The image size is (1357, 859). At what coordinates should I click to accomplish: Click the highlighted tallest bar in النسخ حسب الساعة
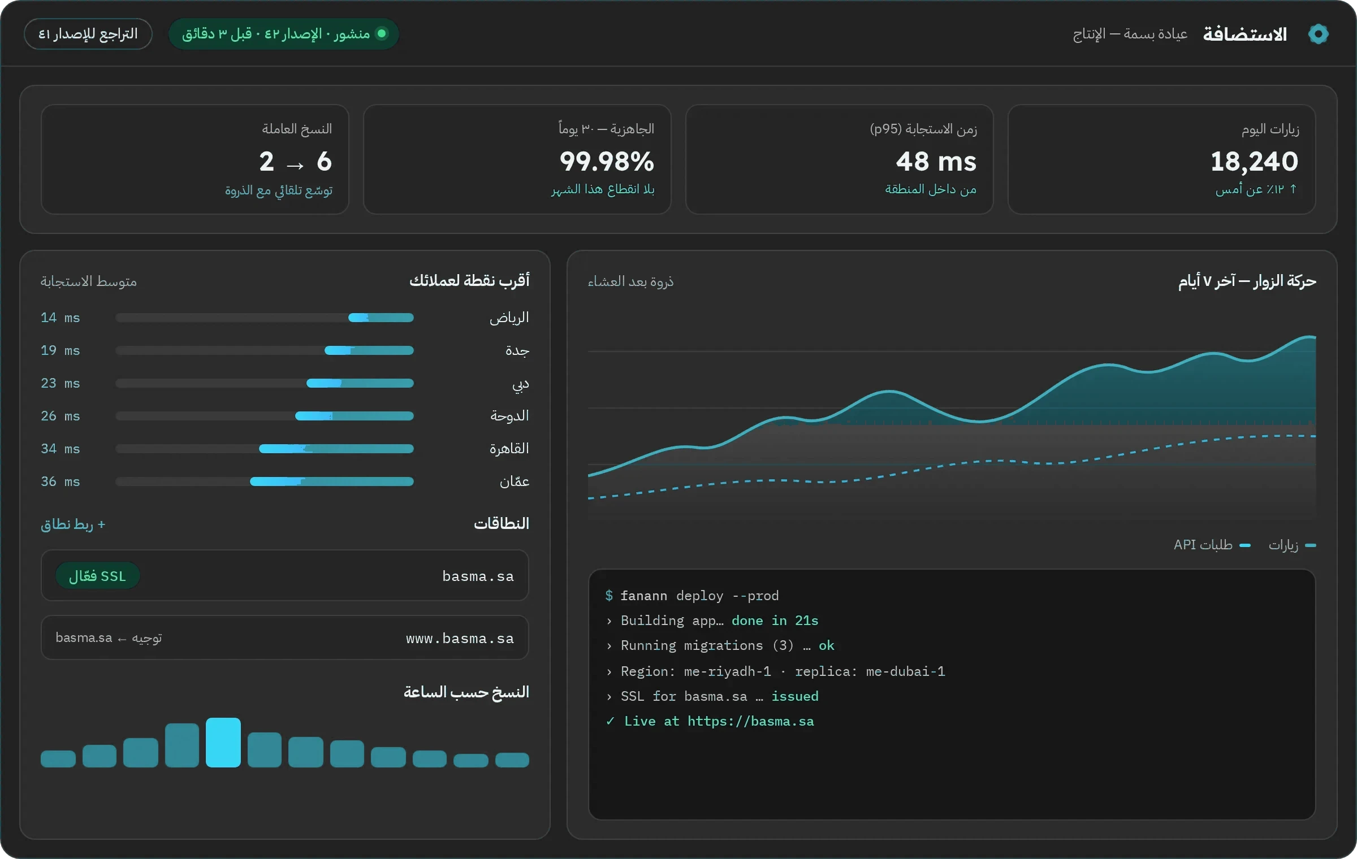[223, 742]
